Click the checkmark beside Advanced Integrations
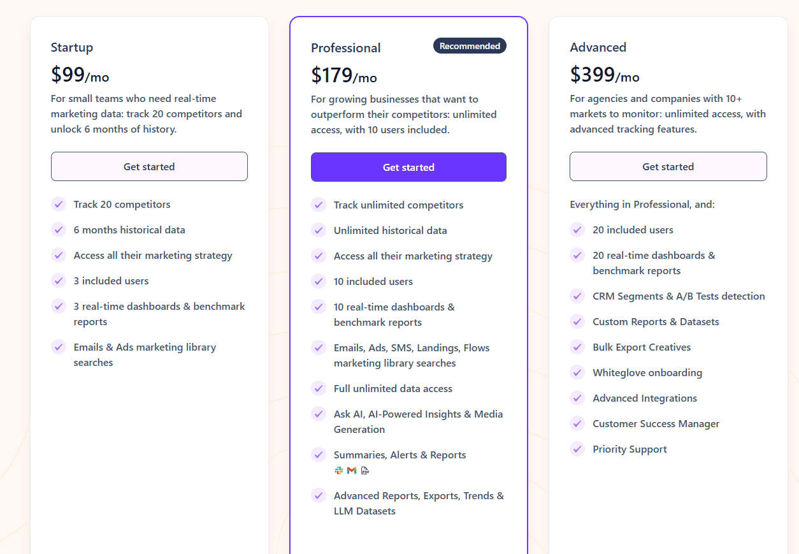The height and width of the screenshot is (554, 799). click(x=577, y=398)
